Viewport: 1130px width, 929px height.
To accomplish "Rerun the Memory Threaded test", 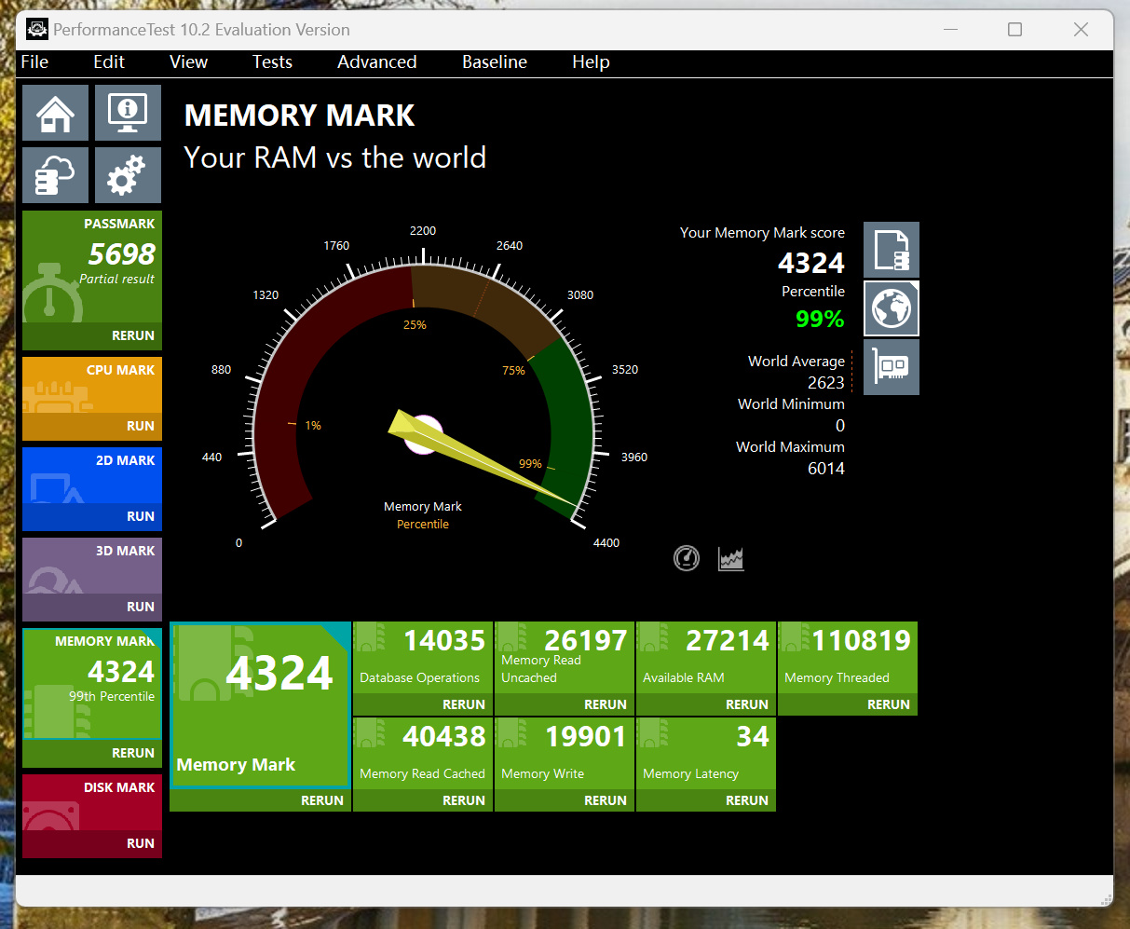I will (x=848, y=704).
